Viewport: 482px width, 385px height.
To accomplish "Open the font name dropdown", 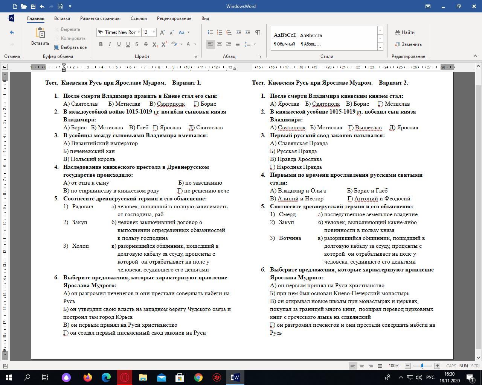I will point(139,32).
